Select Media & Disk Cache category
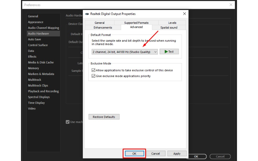 pyautogui.click(x=41, y=62)
